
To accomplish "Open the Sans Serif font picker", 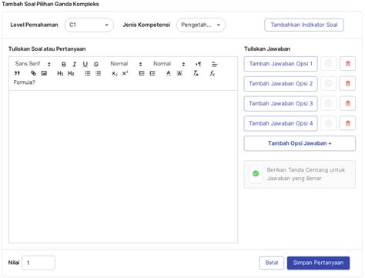I will click(x=32, y=64).
